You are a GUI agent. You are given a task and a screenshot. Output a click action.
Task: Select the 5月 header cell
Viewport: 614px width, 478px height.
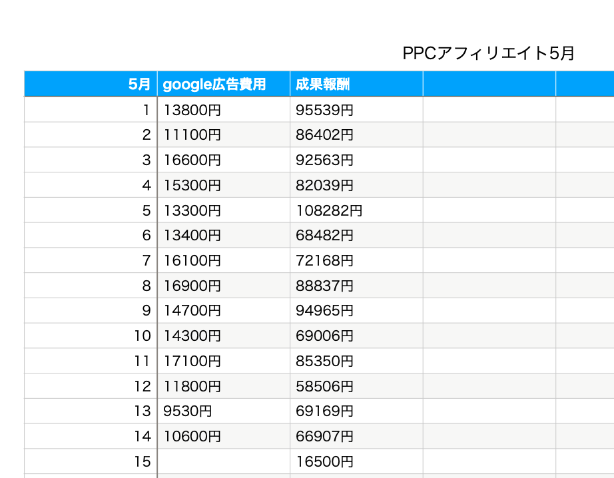[91, 85]
